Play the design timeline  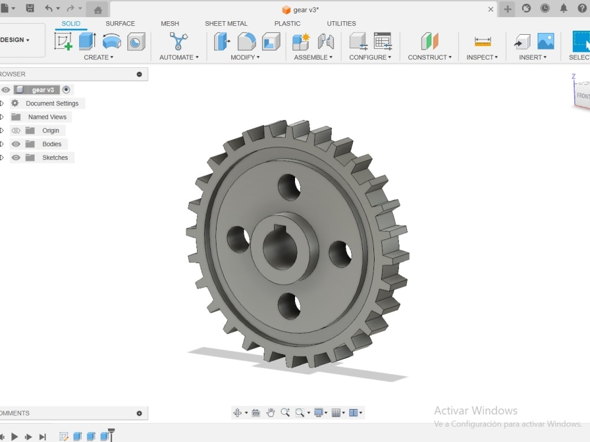[14, 437]
